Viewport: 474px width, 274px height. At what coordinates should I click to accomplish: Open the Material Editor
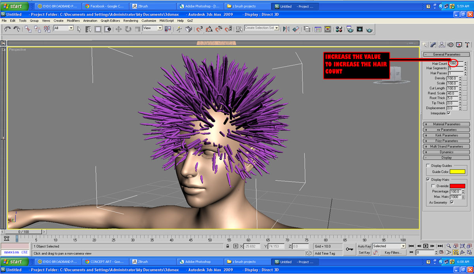[x=339, y=29]
